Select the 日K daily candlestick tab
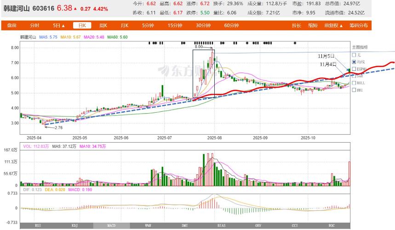 [82, 25]
